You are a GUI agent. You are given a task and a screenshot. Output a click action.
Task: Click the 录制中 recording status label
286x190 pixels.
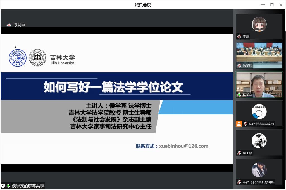pos(19,25)
